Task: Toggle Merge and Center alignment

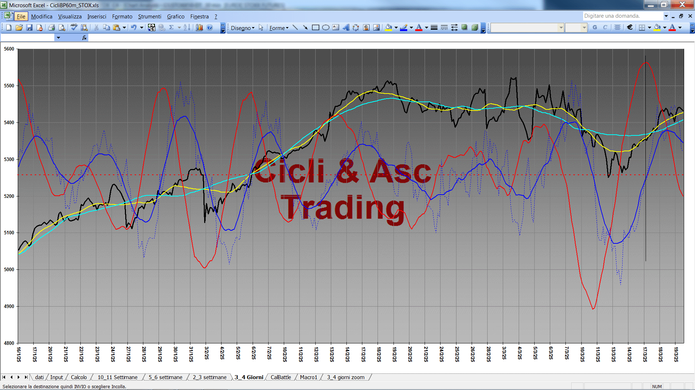Action: point(618,27)
